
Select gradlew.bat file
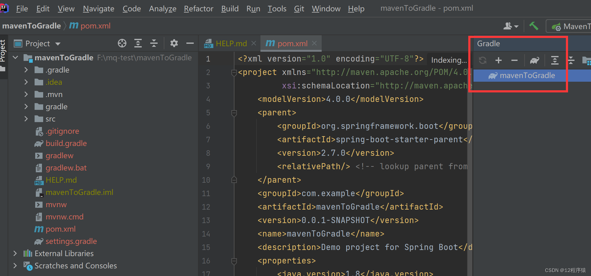pos(66,168)
